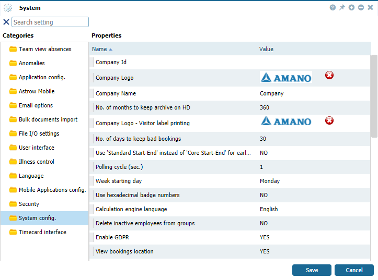Click the System config. folder icon
This screenshot has width=378, height=280.
13,218
